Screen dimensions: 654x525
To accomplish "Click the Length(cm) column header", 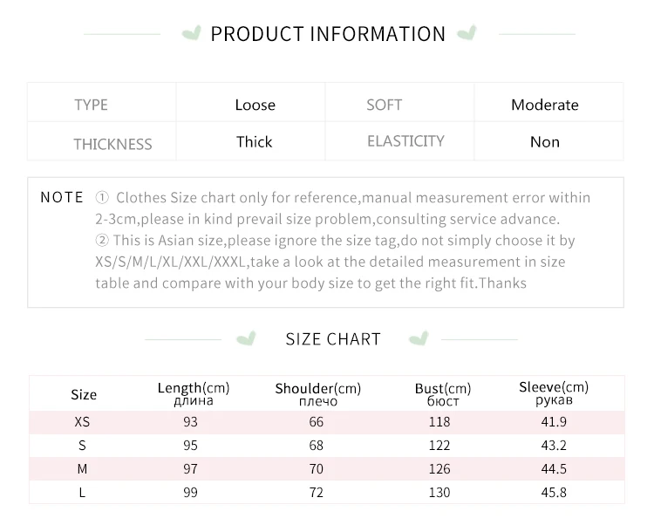I will [194, 393].
